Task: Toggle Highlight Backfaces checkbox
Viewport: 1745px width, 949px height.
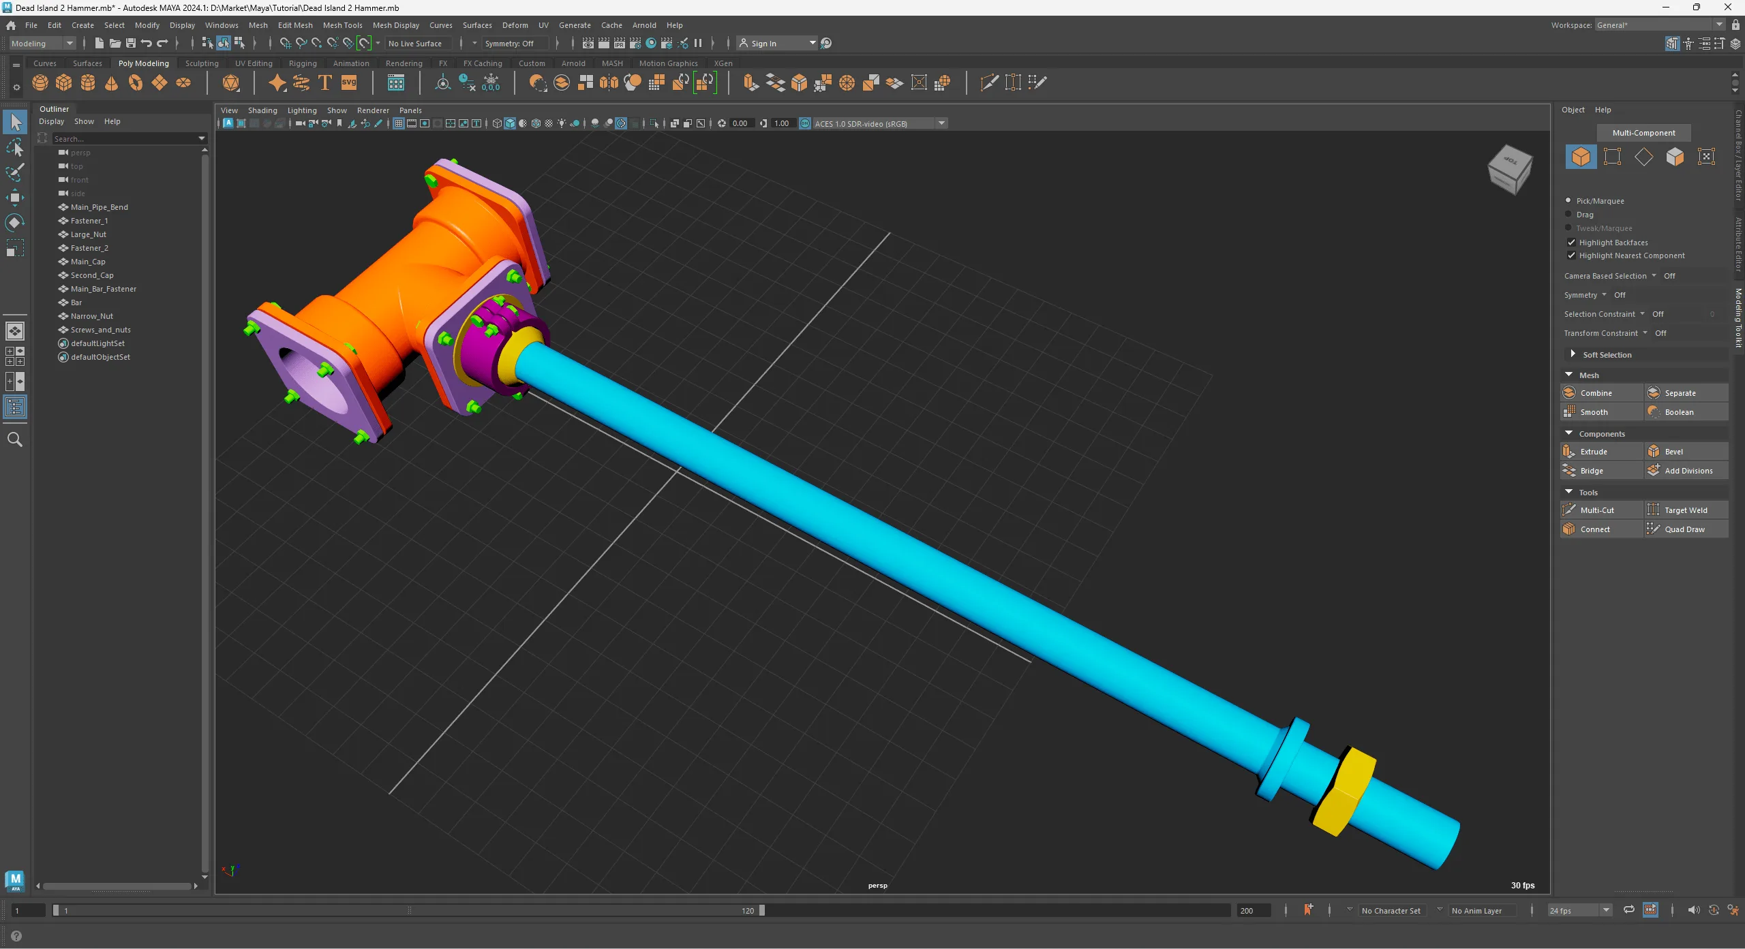Action: pyautogui.click(x=1571, y=242)
